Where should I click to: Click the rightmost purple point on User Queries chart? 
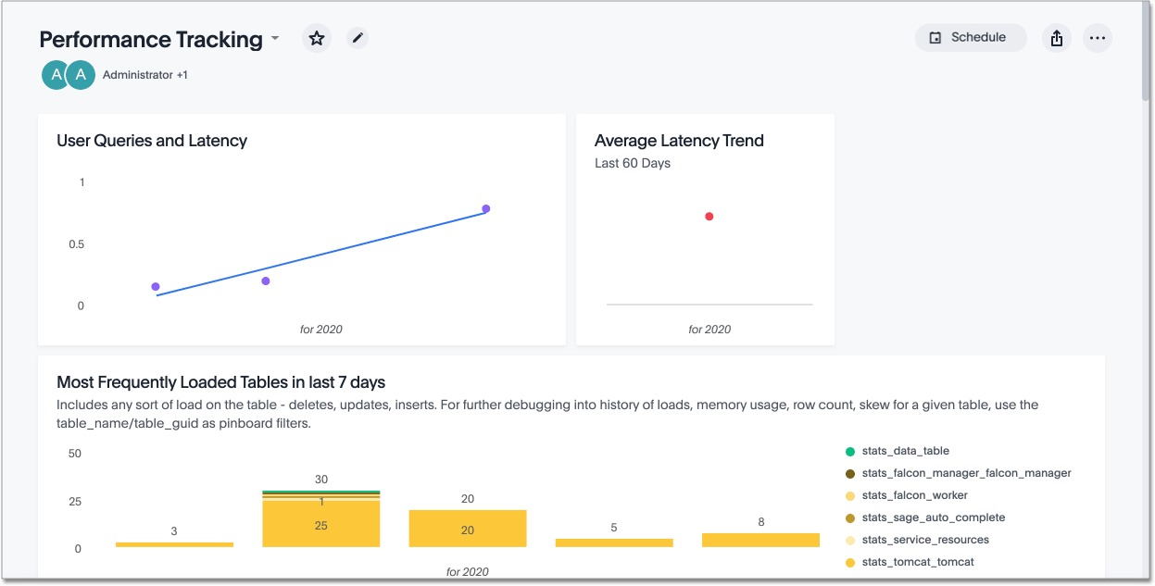(x=485, y=209)
